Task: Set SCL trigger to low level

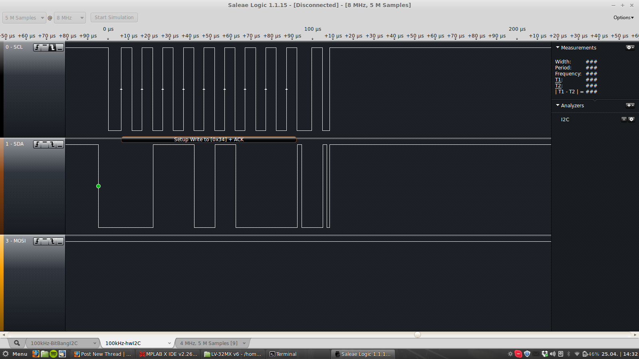Action: 60,47
